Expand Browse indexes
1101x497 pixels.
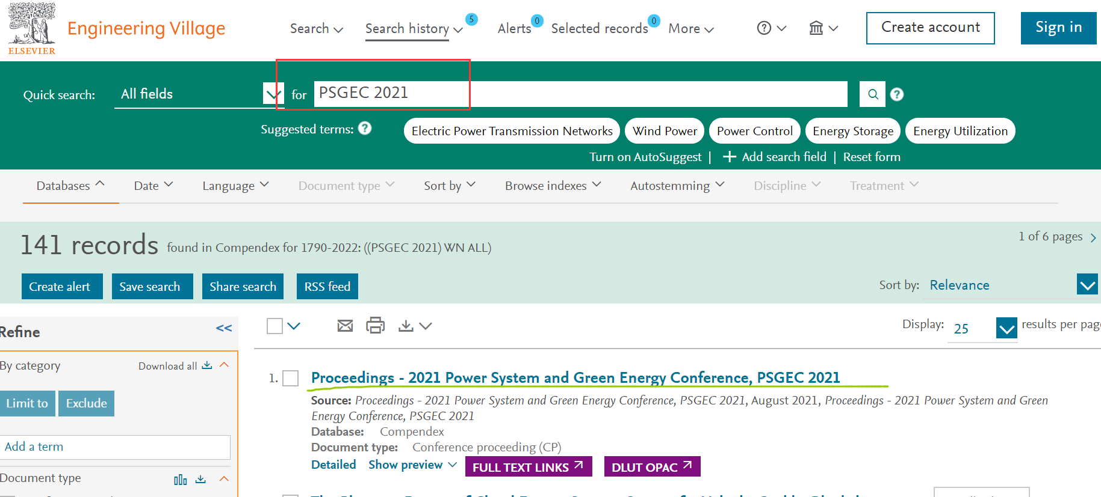coord(553,186)
